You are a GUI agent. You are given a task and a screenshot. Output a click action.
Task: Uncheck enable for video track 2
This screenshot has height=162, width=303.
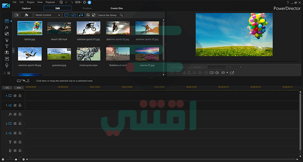pos(15,124)
